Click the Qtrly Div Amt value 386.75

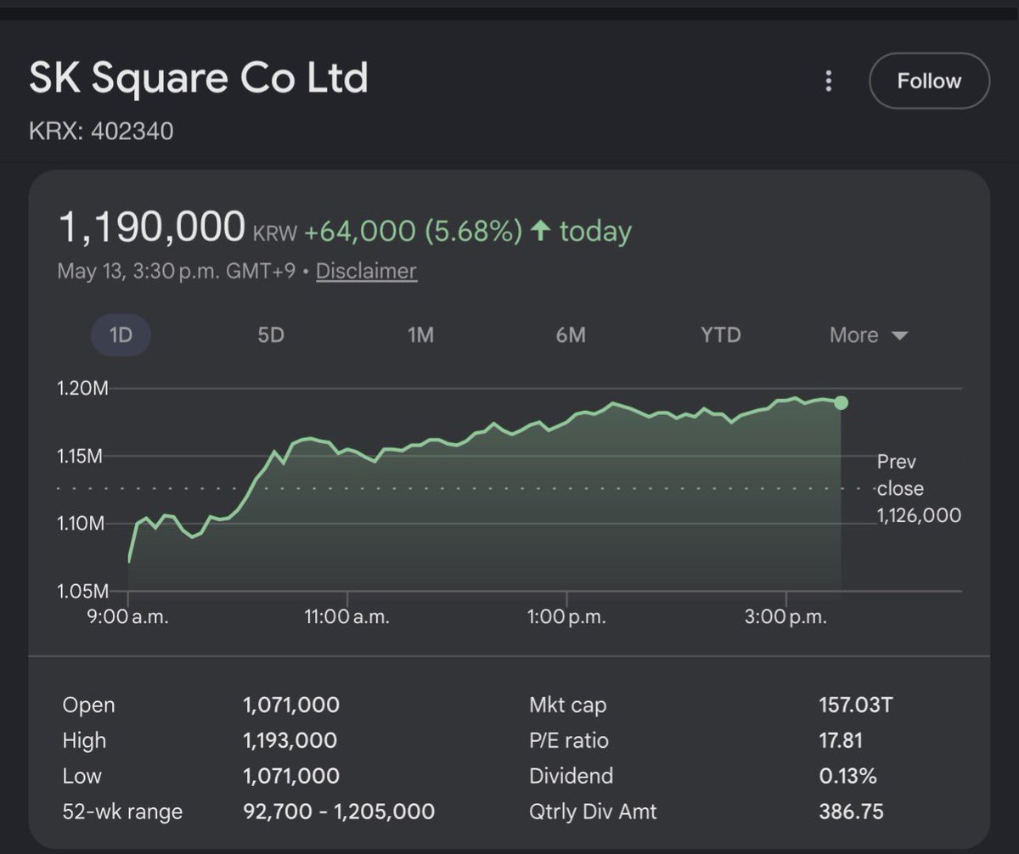(851, 811)
